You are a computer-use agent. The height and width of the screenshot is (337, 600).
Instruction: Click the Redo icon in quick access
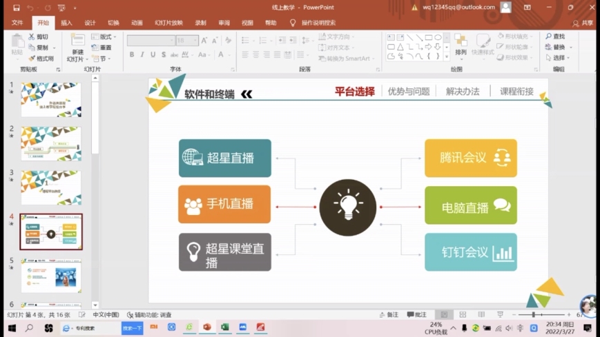[48, 8]
